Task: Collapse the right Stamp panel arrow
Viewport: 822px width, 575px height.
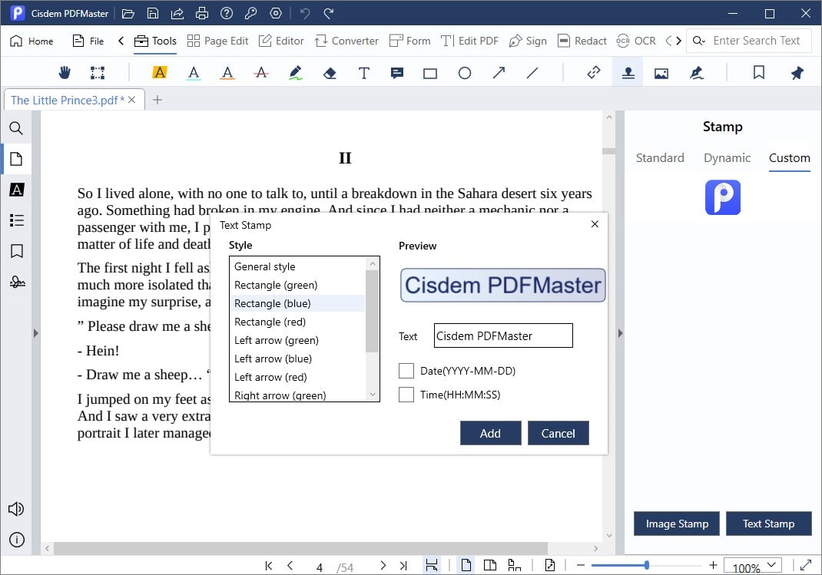Action: [621, 333]
